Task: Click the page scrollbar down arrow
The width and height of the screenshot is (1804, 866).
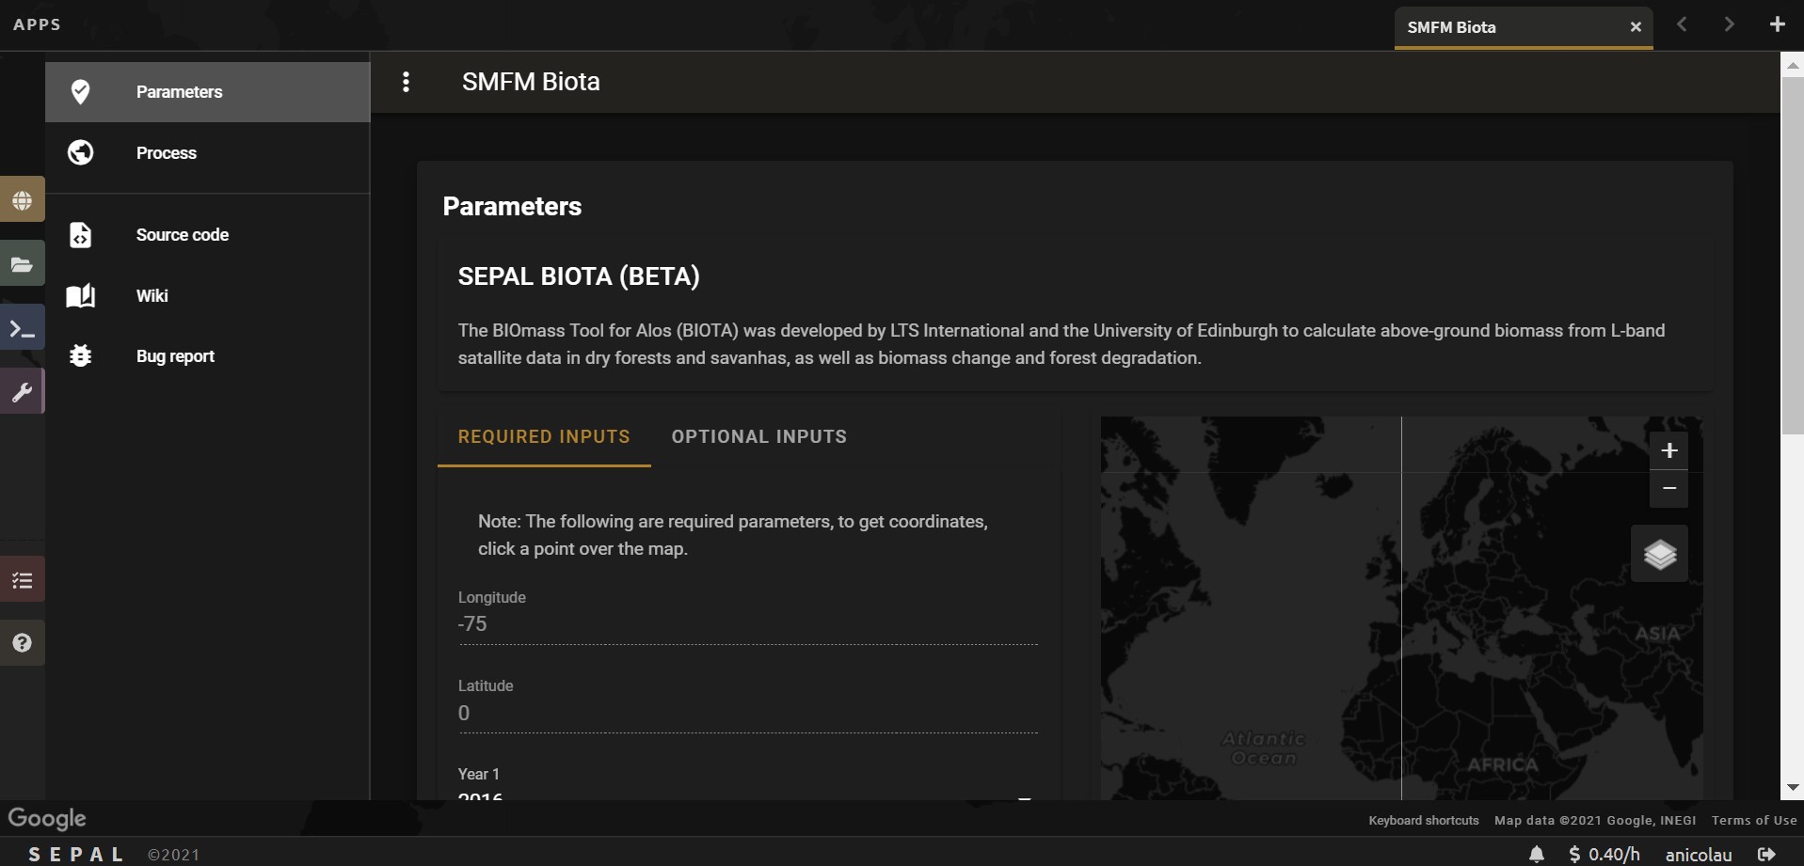Action: [x=1793, y=788]
